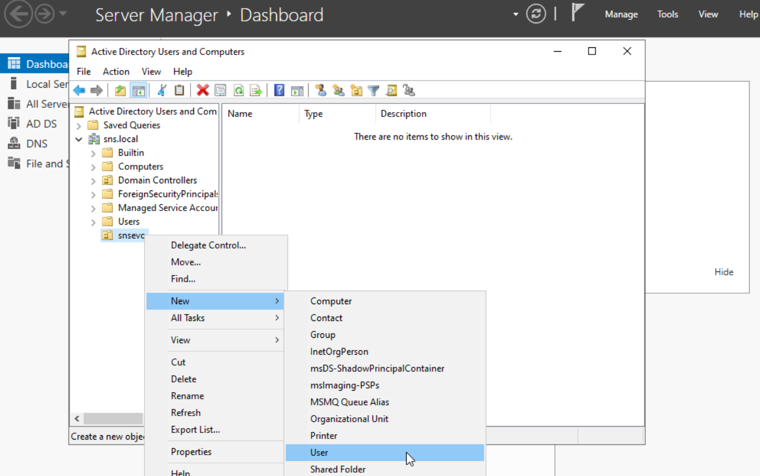
Task: Open All Tasks submenu
Action: 215,318
